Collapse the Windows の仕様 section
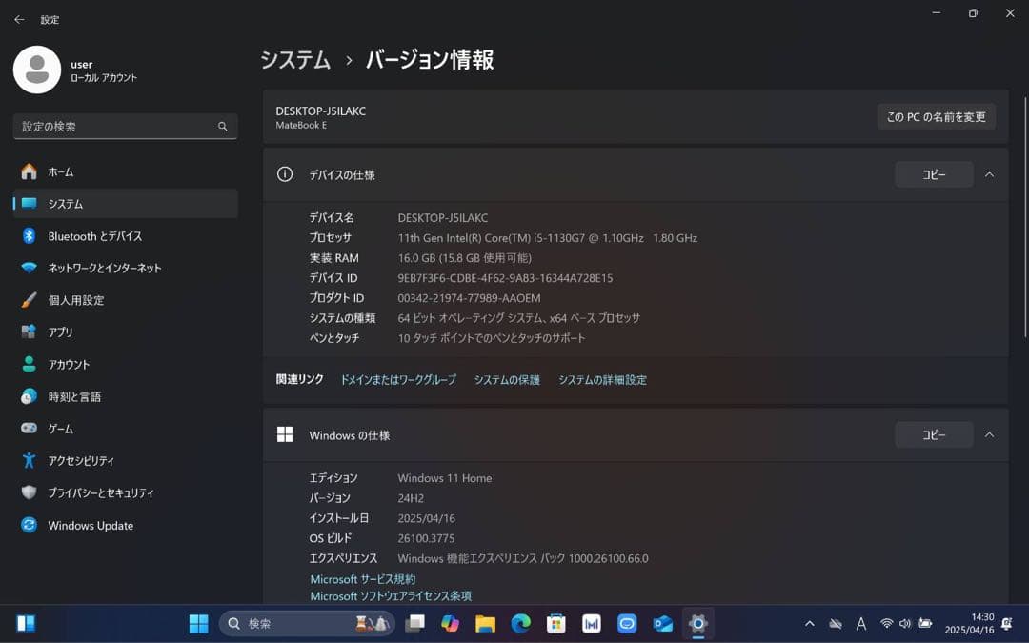The image size is (1029, 643). (989, 434)
